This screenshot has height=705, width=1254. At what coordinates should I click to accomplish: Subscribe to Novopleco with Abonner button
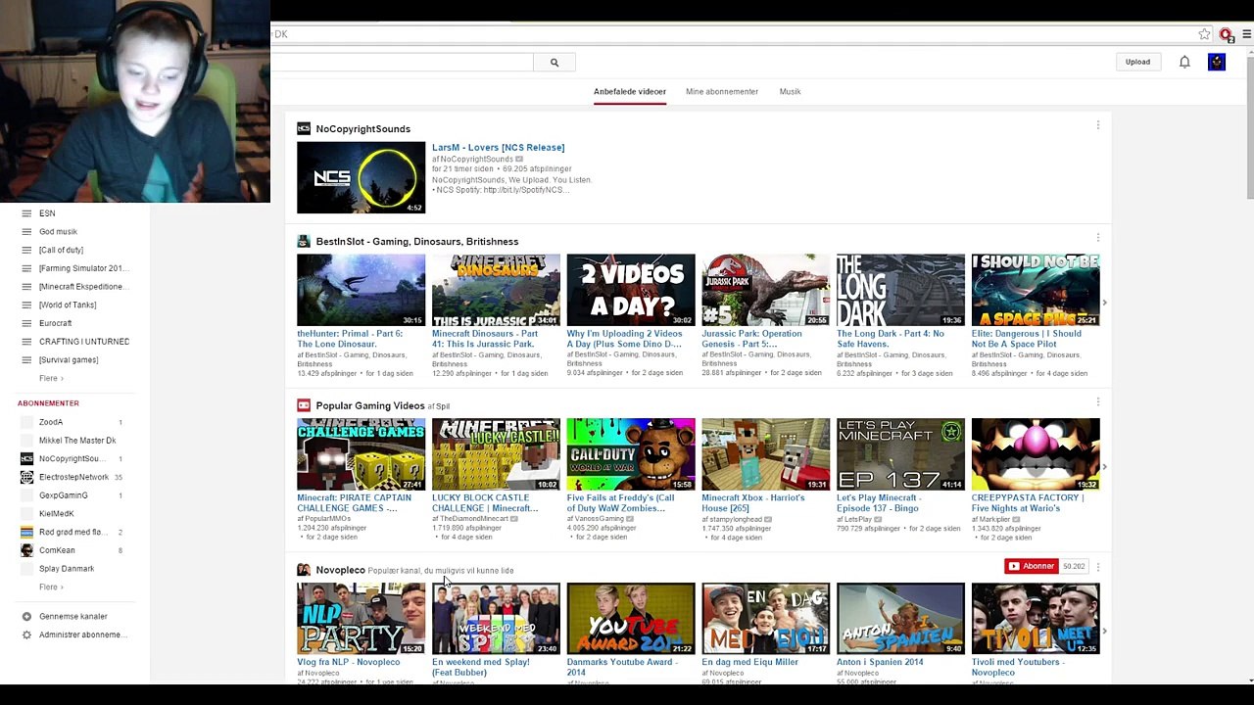point(1032,566)
